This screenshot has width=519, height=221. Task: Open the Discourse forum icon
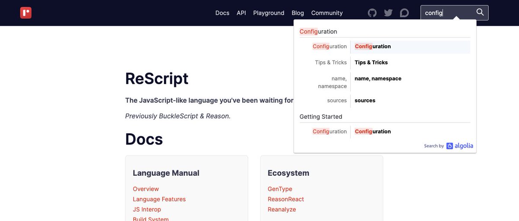click(404, 13)
